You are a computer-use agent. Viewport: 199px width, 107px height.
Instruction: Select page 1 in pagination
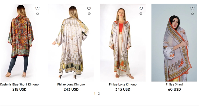point(94,94)
